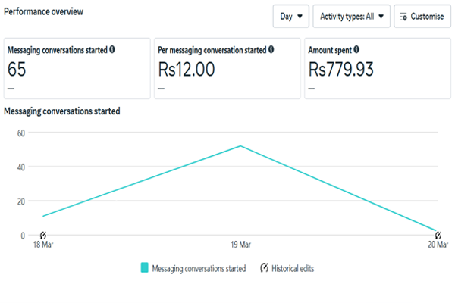Screen dimensions: 455x303
Task: Select the Amount spent Rs779.93 card
Action: (x=378, y=68)
